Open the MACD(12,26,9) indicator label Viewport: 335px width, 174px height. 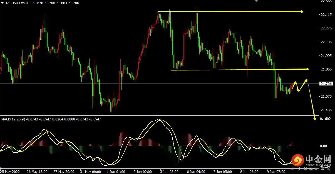point(13,119)
